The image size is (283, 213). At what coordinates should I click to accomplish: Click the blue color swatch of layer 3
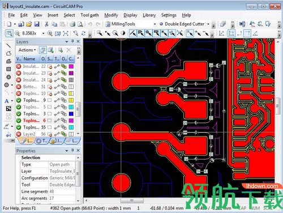tap(71, 114)
